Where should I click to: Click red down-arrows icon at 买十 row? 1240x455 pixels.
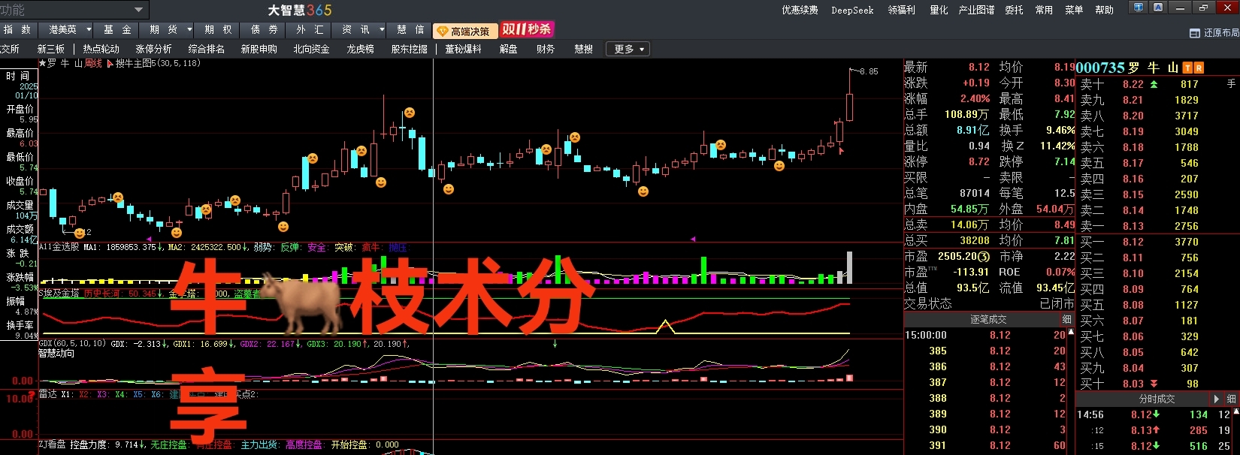coord(1154,384)
